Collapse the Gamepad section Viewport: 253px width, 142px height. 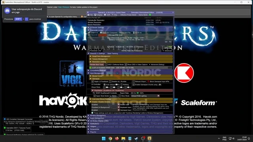(x=131, y=79)
